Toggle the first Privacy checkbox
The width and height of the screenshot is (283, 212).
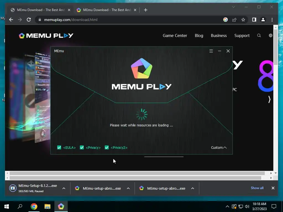tap(82, 147)
